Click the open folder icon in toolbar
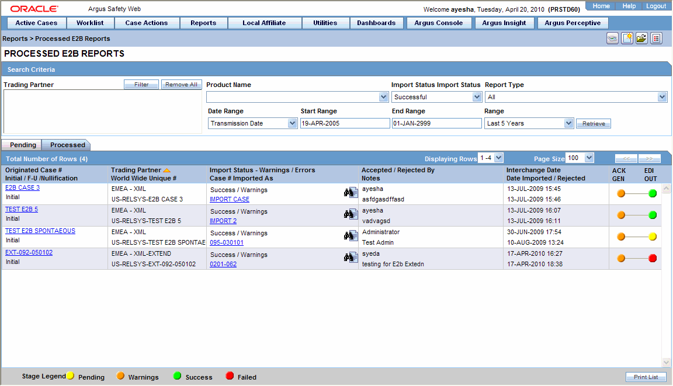673x386 pixels. (641, 39)
